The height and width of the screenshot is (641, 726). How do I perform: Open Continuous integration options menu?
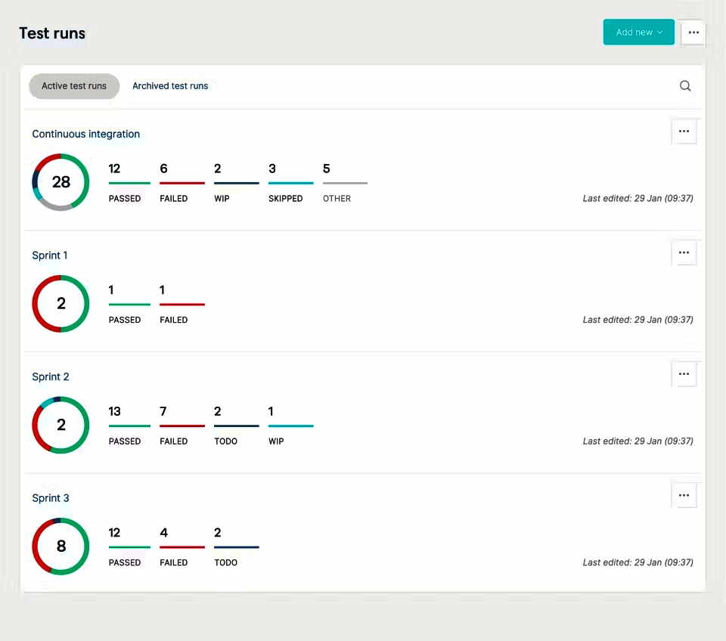684,132
